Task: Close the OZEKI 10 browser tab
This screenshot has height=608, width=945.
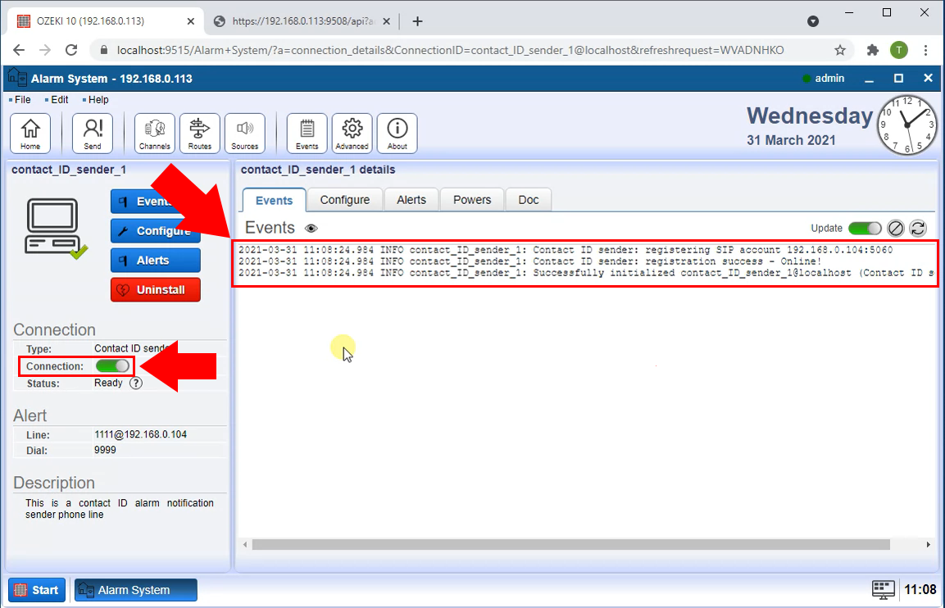Action: pyautogui.click(x=190, y=21)
